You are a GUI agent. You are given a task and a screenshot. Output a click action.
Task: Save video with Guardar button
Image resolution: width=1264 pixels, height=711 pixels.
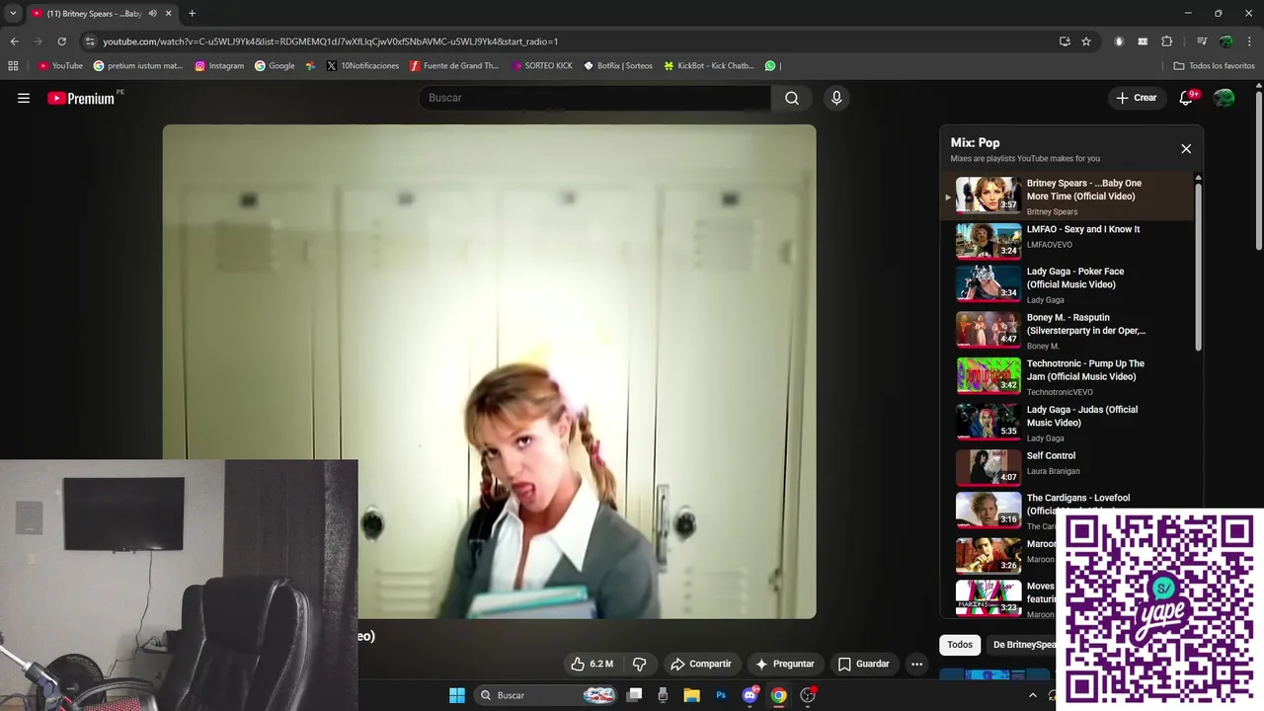click(864, 664)
